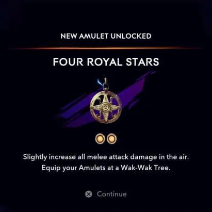
Task: Select the right amulet slot cost circle
Action: 112,139
